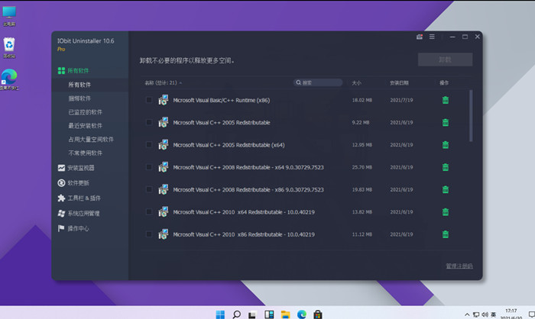Click size value 11.12 MB
Image resolution: width=535 pixels, height=319 pixels.
pyautogui.click(x=362, y=234)
